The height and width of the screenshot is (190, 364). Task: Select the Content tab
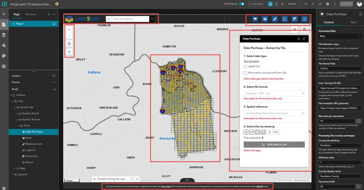coord(329,22)
